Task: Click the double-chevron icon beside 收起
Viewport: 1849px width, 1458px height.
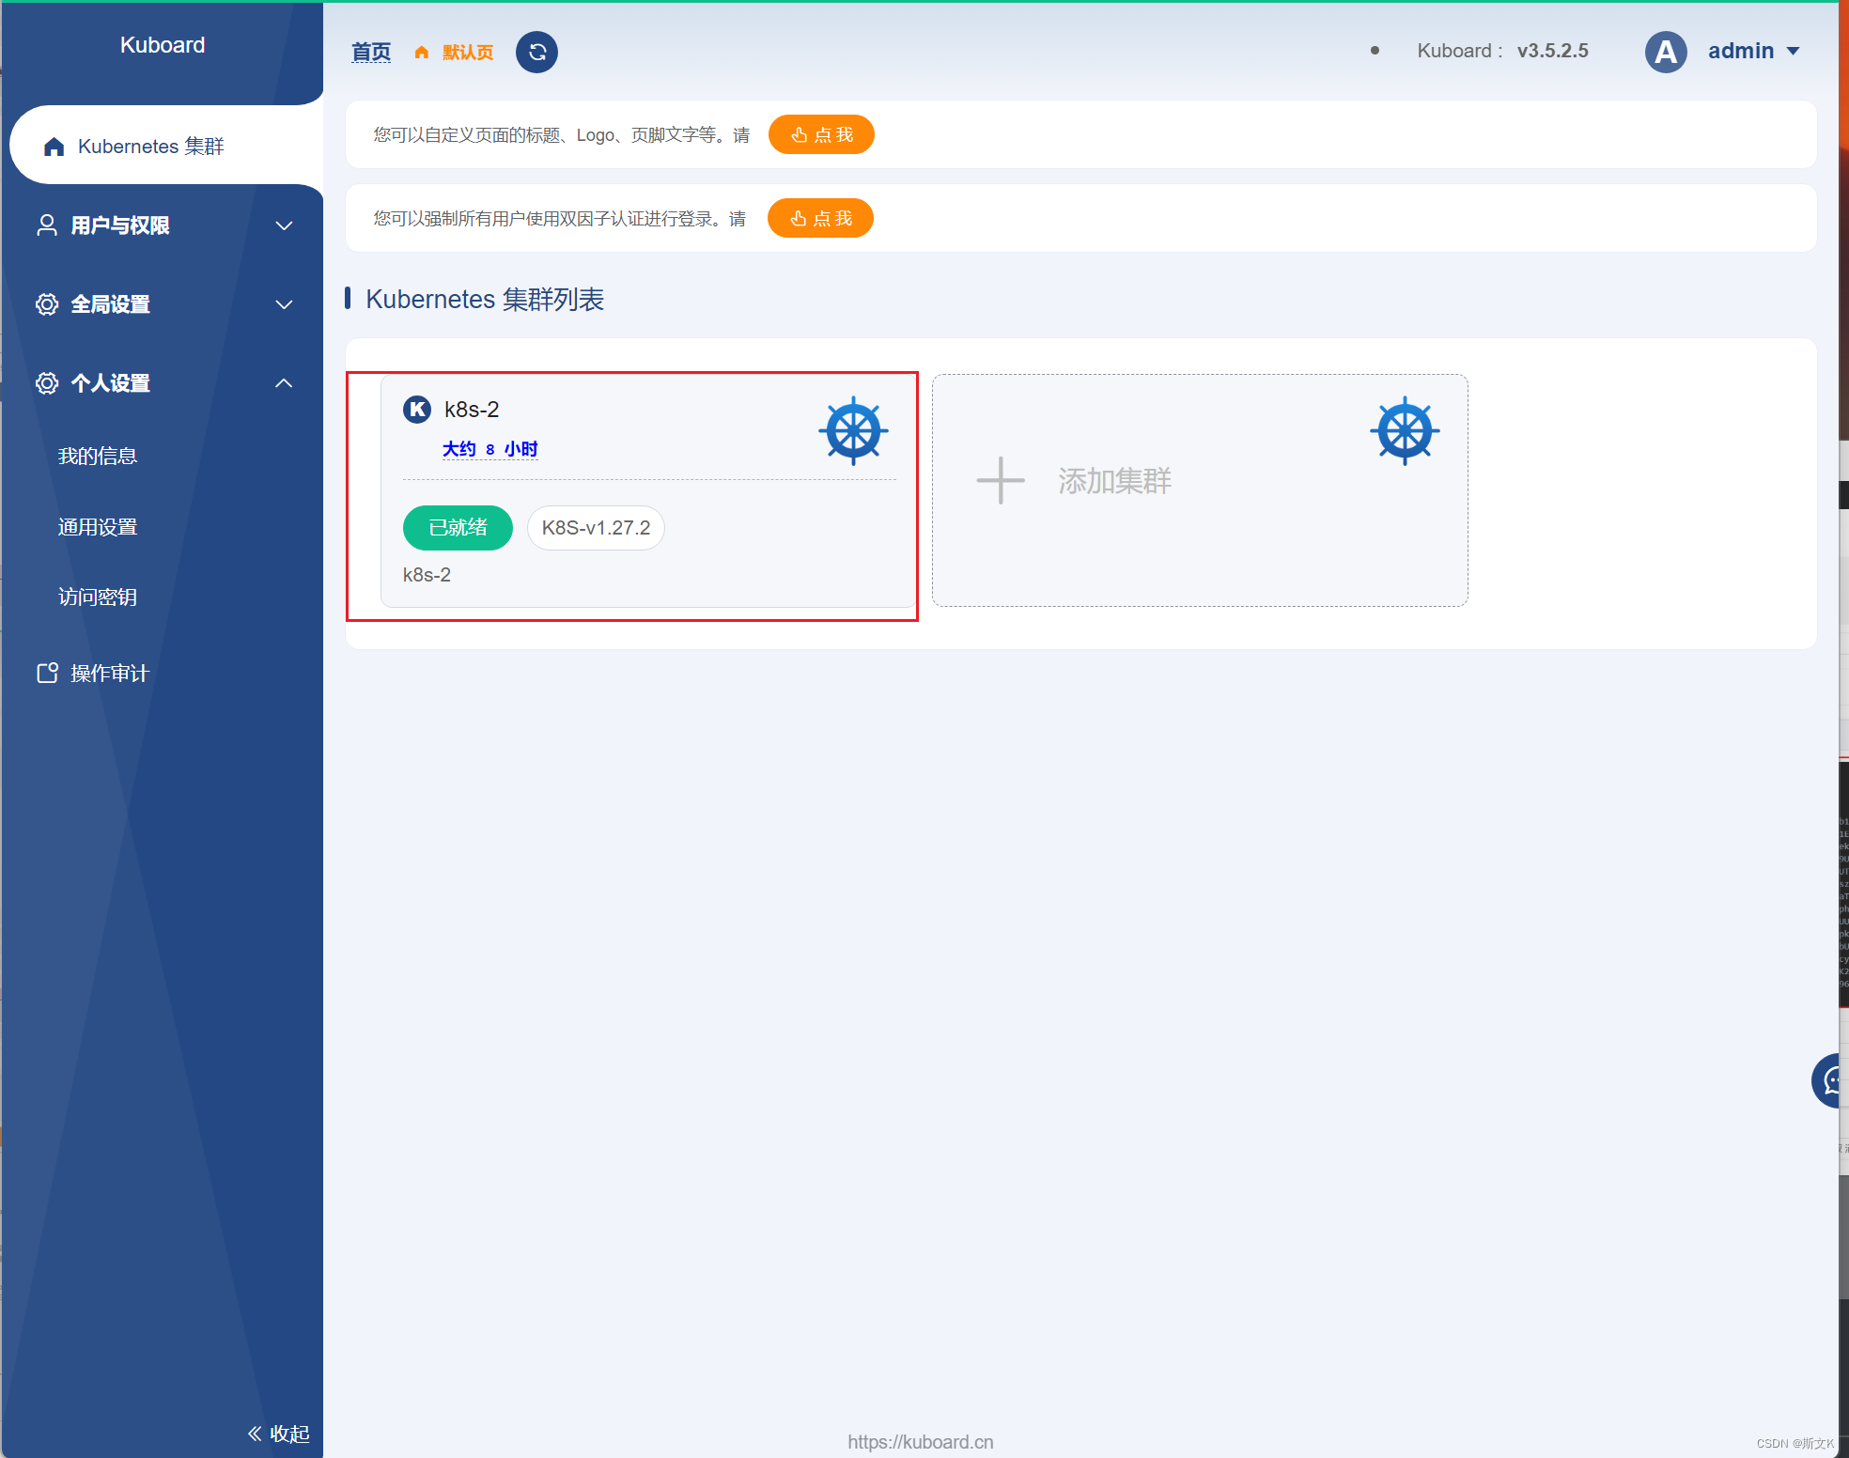Action: click(x=255, y=1434)
